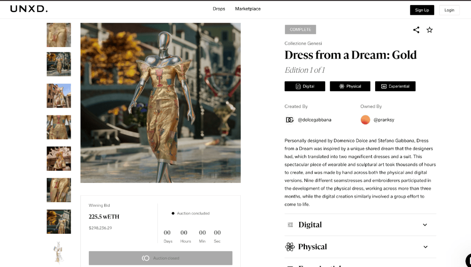Select the Experiential tag button

(395, 86)
